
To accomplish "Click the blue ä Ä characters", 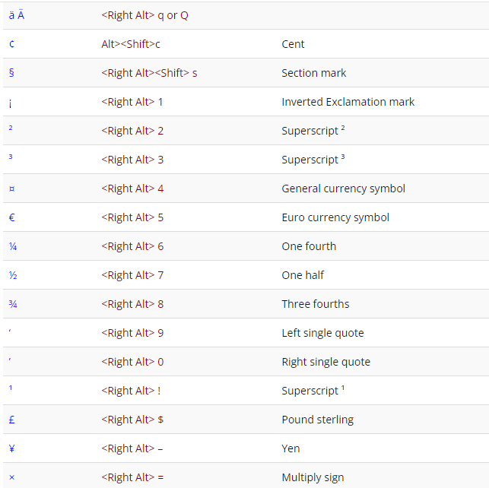I will 17,15.
